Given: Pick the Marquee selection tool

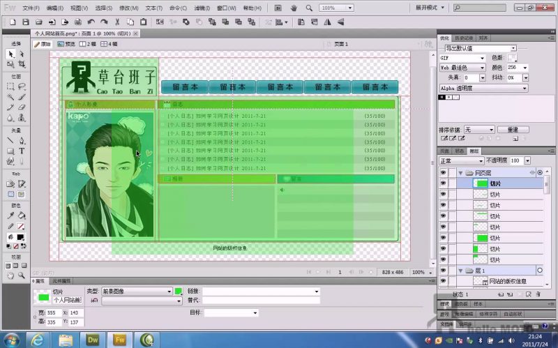Looking at the screenshot, I should tap(11, 86).
